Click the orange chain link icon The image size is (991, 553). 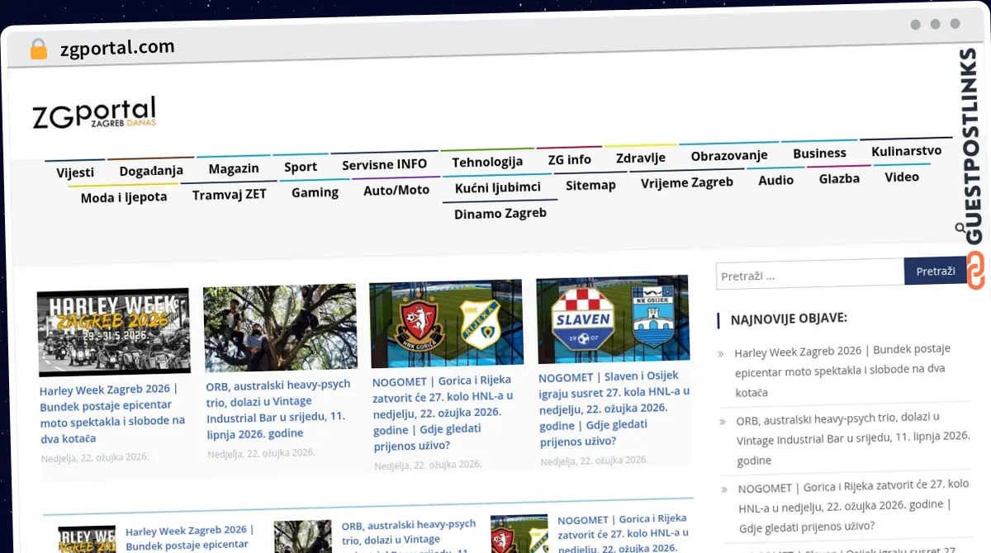(x=975, y=272)
